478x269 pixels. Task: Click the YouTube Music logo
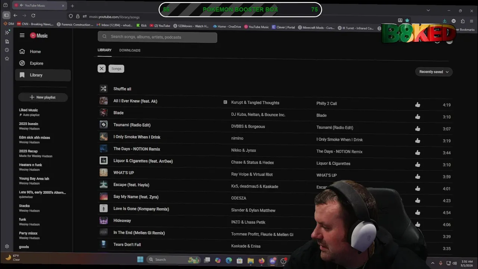(x=39, y=35)
